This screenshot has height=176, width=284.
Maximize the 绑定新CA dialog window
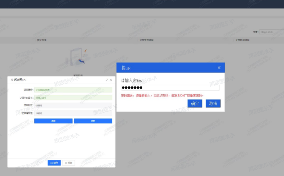tap(107, 80)
